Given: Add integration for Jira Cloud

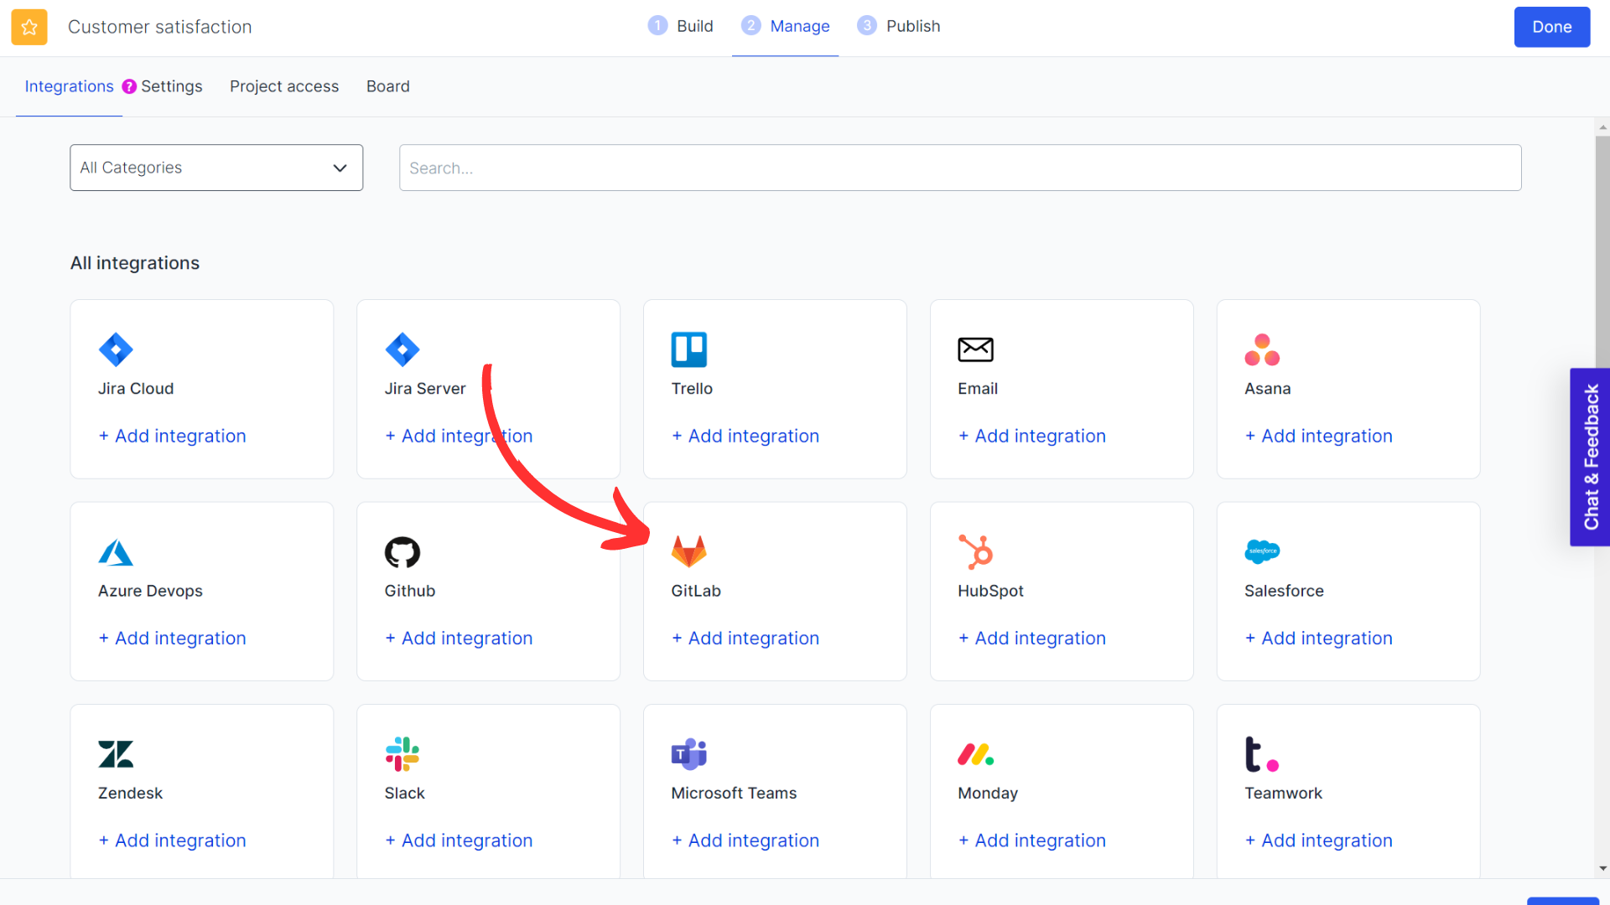Looking at the screenshot, I should click(172, 436).
